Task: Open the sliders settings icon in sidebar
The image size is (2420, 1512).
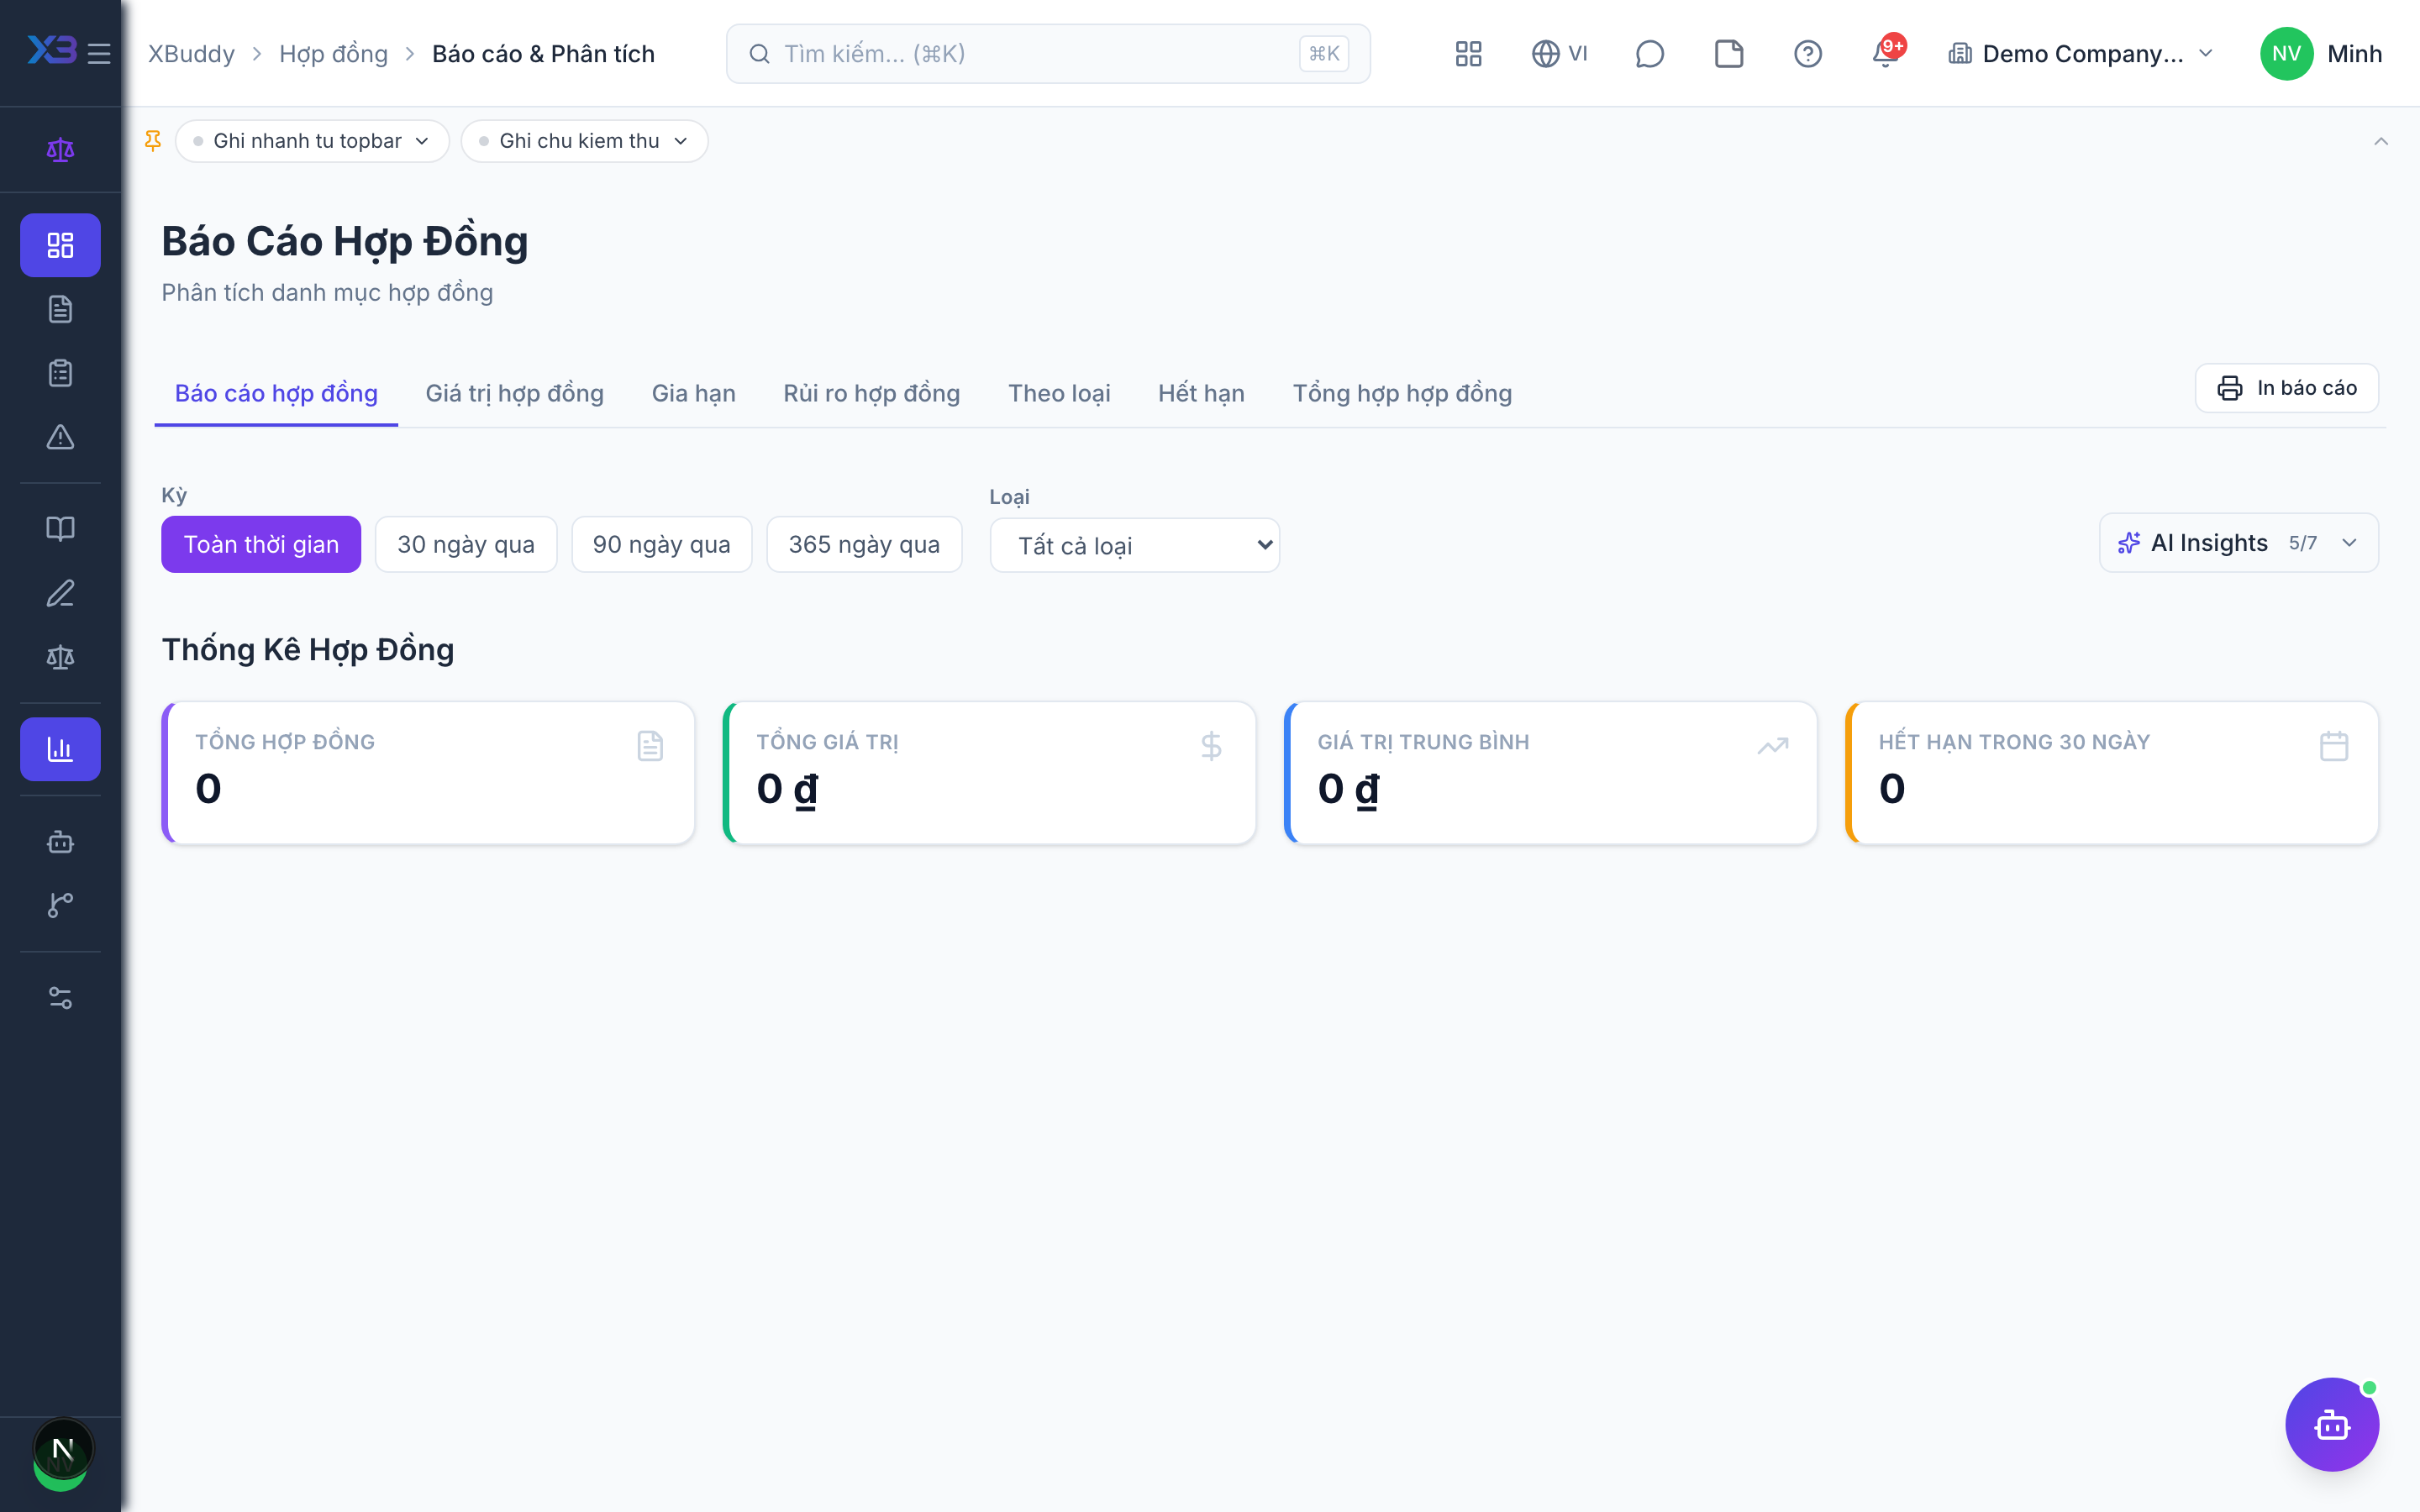Action: (x=60, y=997)
